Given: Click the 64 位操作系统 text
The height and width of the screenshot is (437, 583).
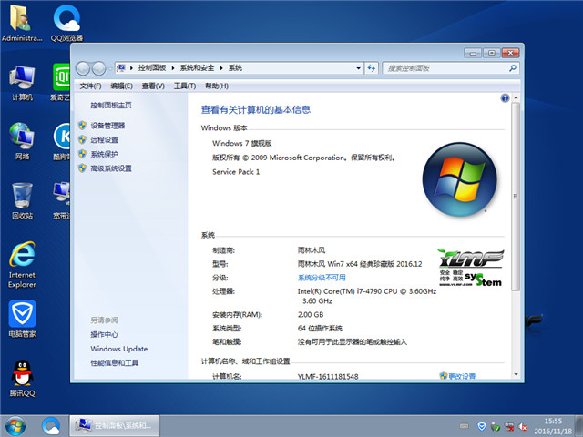Looking at the screenshot, I should point(320,329).
